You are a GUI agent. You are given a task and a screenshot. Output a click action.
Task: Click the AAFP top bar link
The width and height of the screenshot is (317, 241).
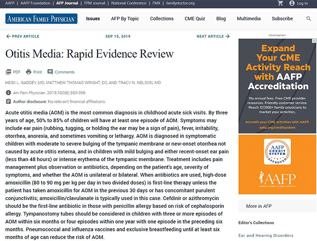[x=10, y=3]
